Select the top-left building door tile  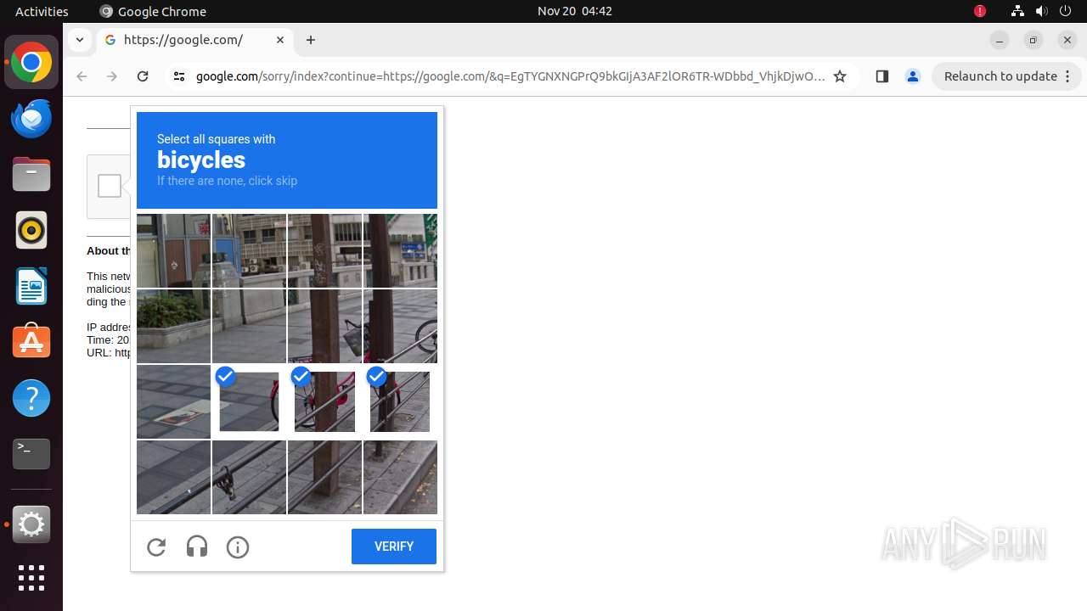point(173,250)
